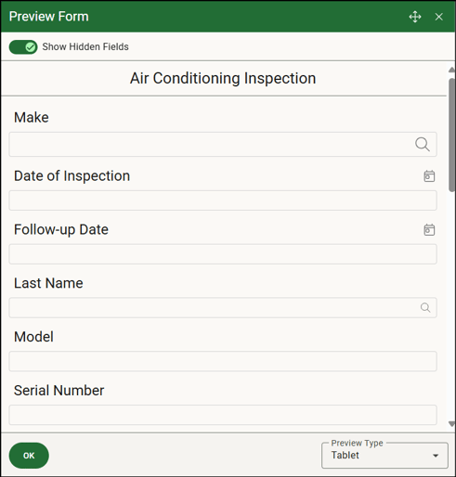Focus the Last Name input field

pos(223,307)
